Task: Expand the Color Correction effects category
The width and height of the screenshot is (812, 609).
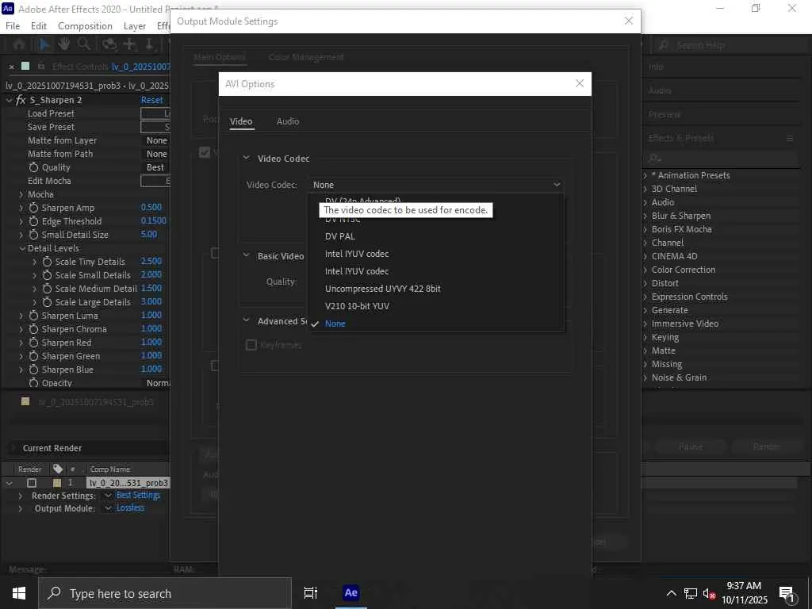Action: [x=645, y=270]
